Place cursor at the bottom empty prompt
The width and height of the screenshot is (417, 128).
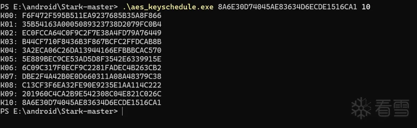click(123, 111)
